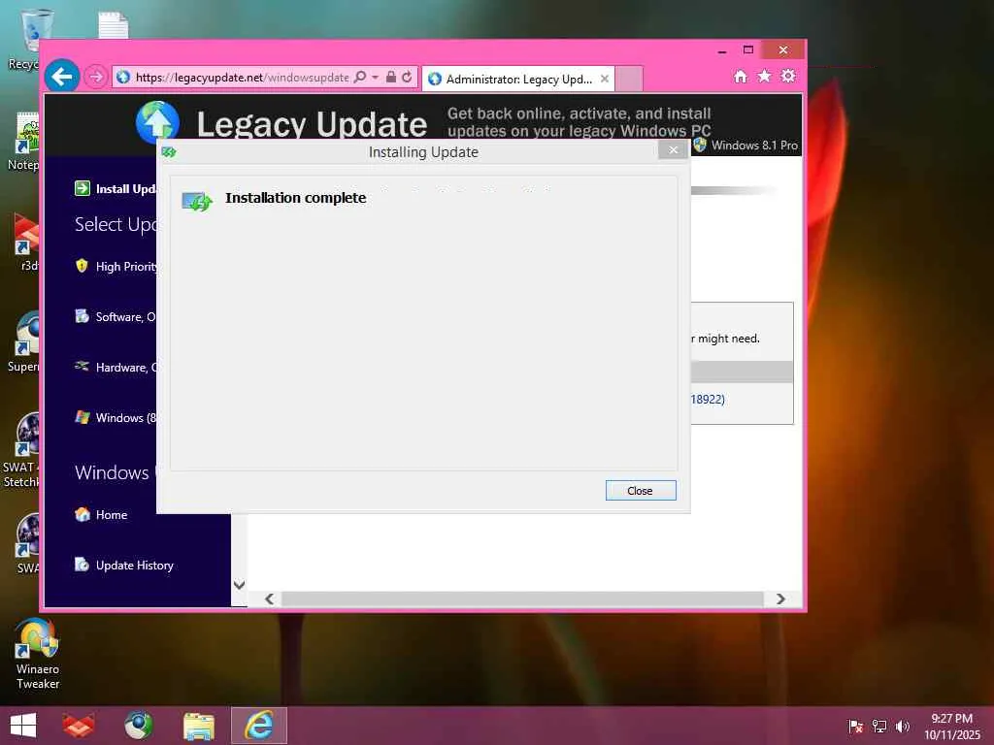Click sidebar scroll down arrow

click(x=239, y=585)
